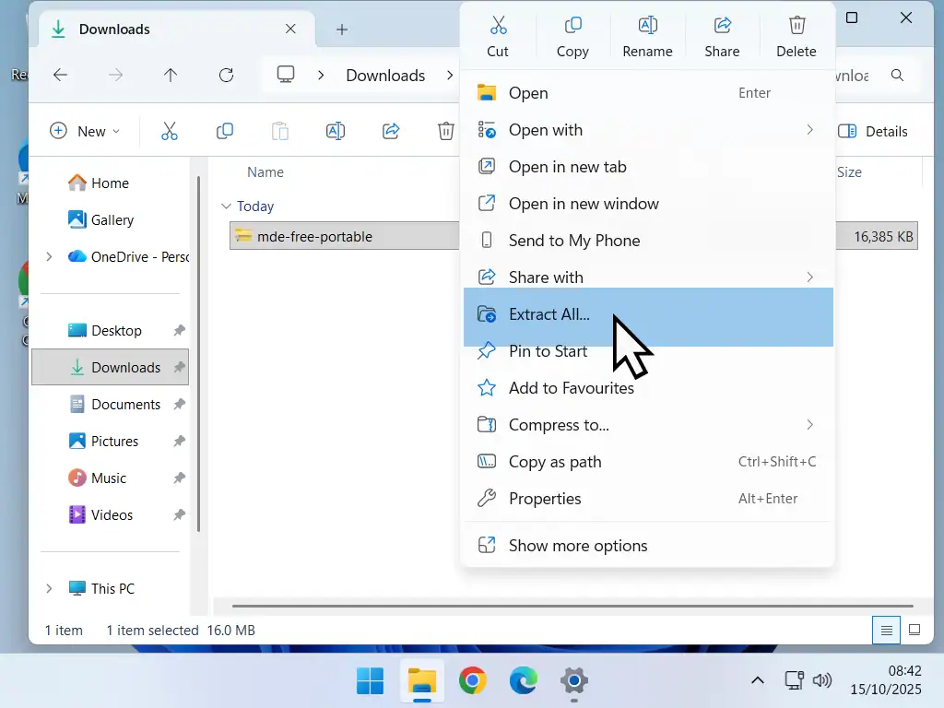944x708 pixels.
Task: Open the New item button
Action: coord(84,131)
